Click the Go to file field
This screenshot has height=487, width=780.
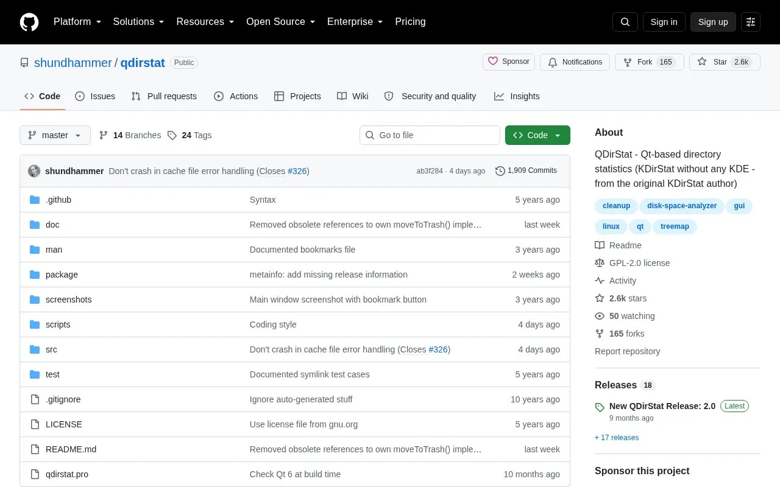click(x=430, y=135)
